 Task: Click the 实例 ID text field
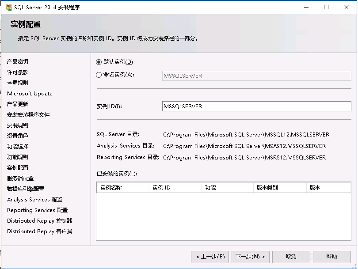(x=256, y=106)
